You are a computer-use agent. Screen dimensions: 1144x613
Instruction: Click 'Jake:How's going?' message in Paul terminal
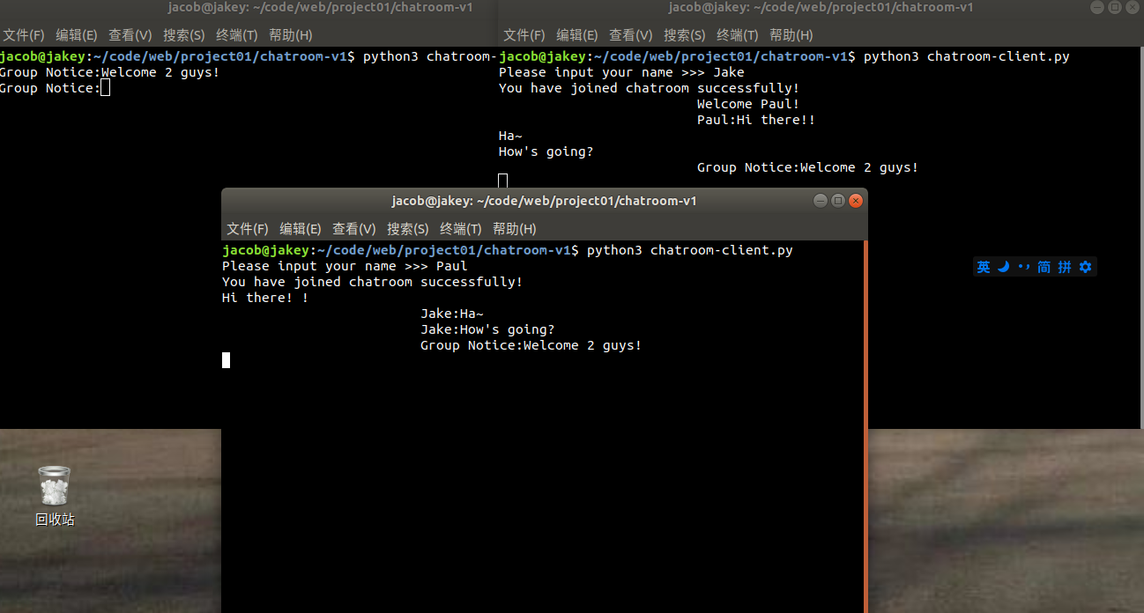click(x=487, y=329)
